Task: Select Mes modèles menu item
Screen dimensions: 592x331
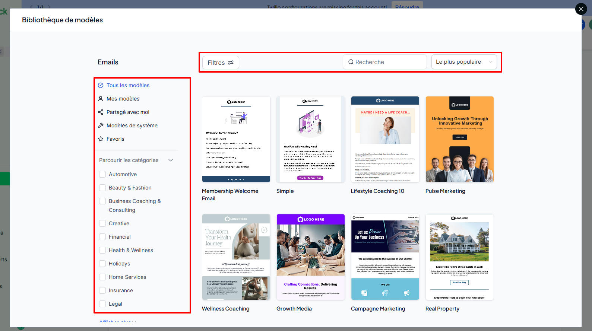Action: coord(123,99)
